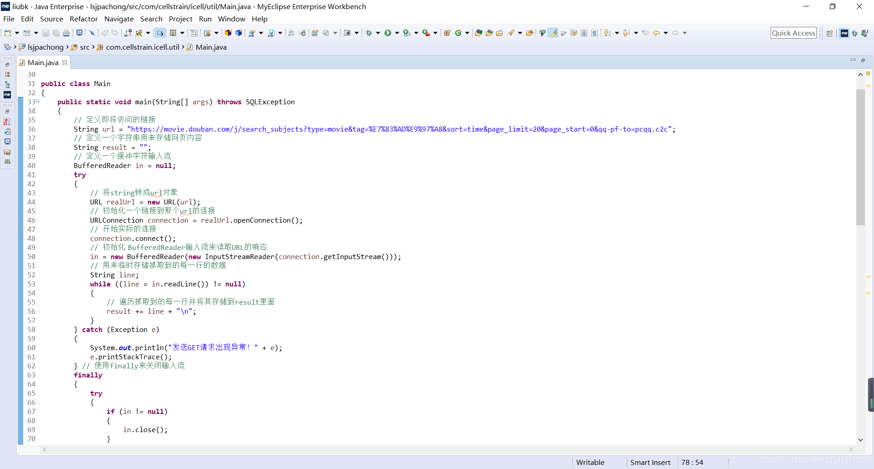The height and width of the screenshot is (469, 874).
Task: Maximize the editor area pane
Action: coord(863,60)
